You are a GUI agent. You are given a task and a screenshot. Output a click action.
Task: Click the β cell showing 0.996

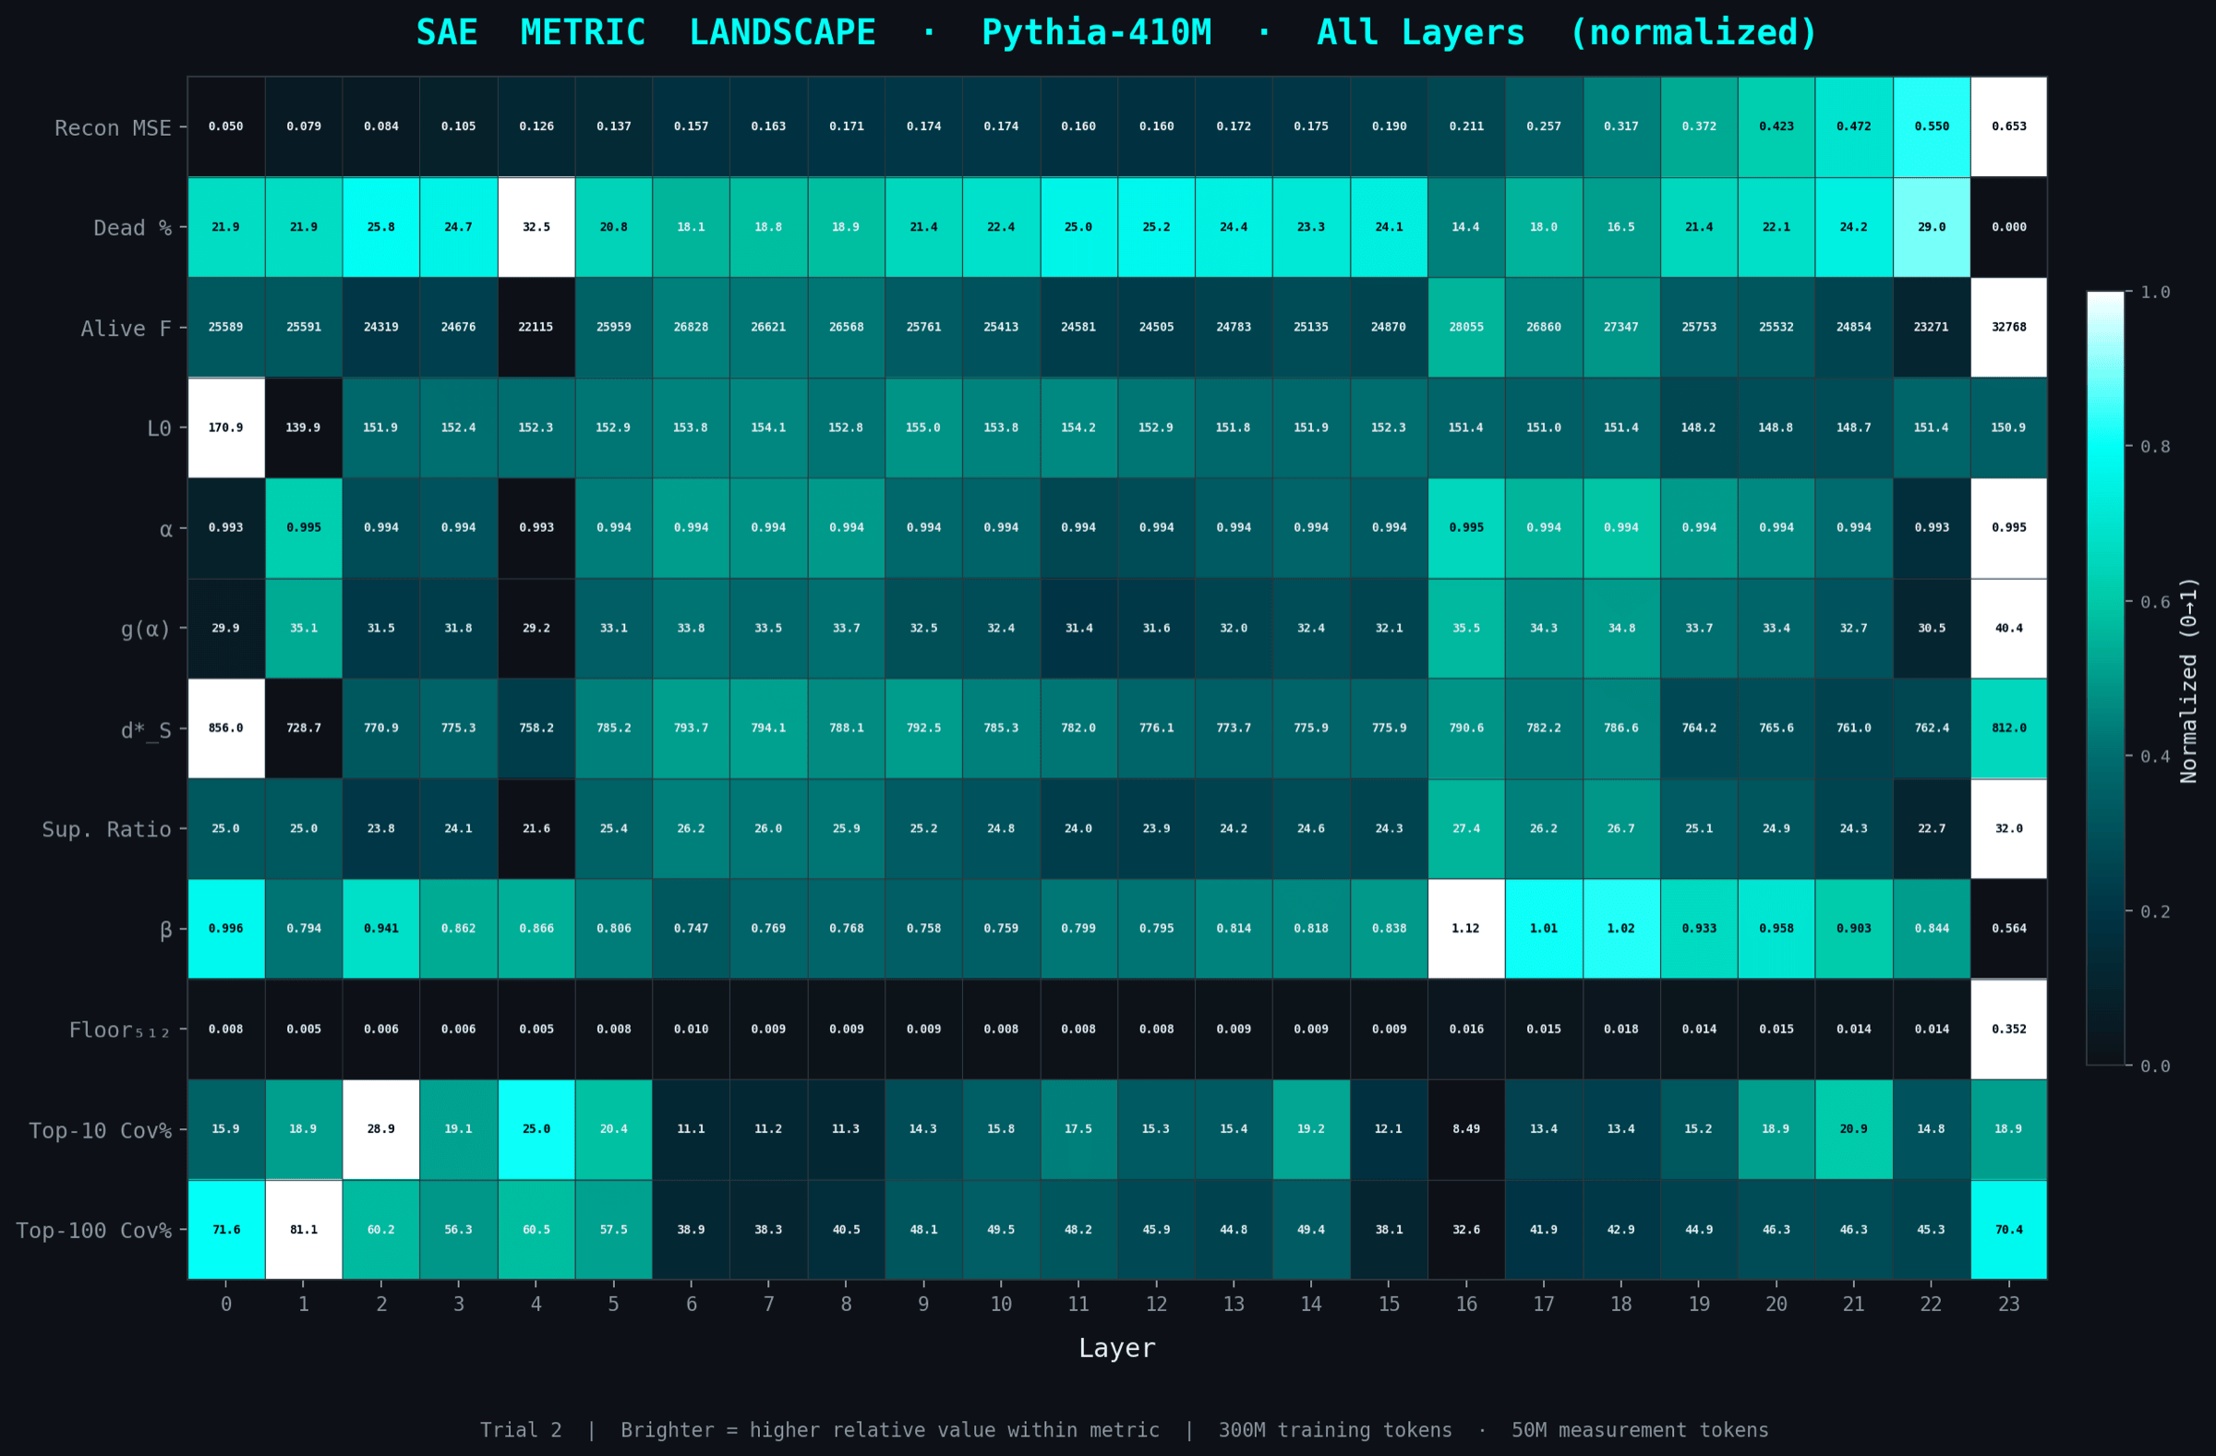pos(226,929)
